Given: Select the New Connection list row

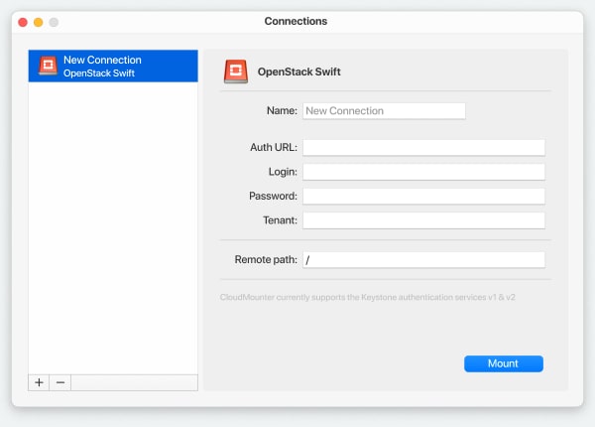Looking at the screenshot, I should [x=113, y=66].
